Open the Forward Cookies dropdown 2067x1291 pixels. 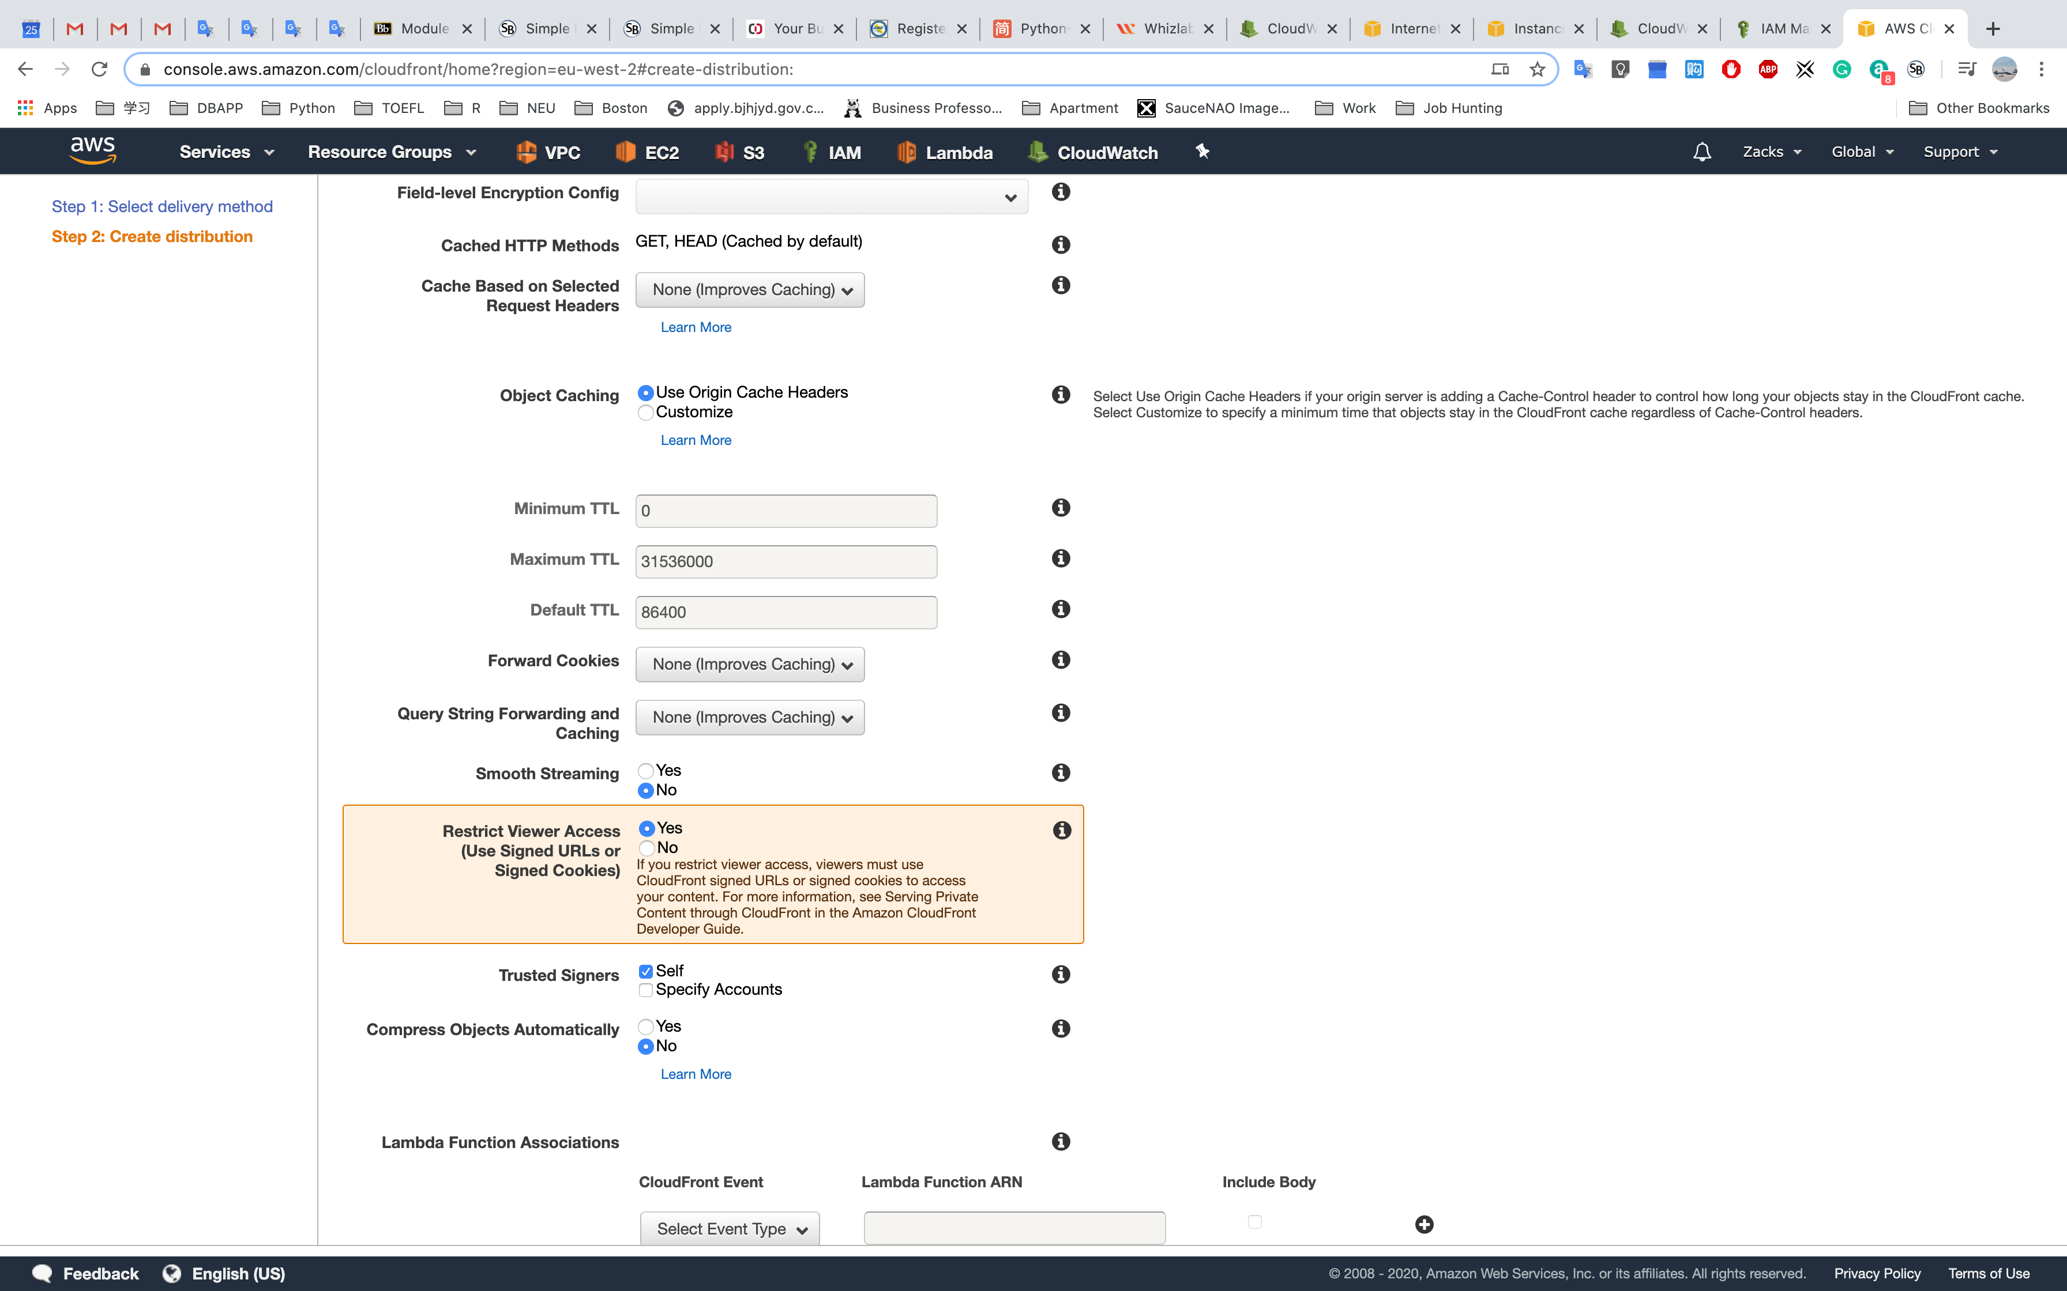(x=749, y=665)
